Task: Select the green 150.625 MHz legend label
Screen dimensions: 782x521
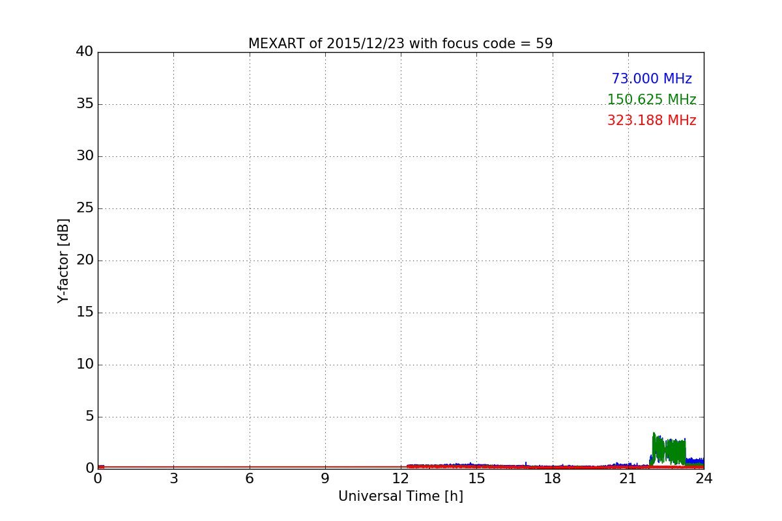Action: coord(652,100)
